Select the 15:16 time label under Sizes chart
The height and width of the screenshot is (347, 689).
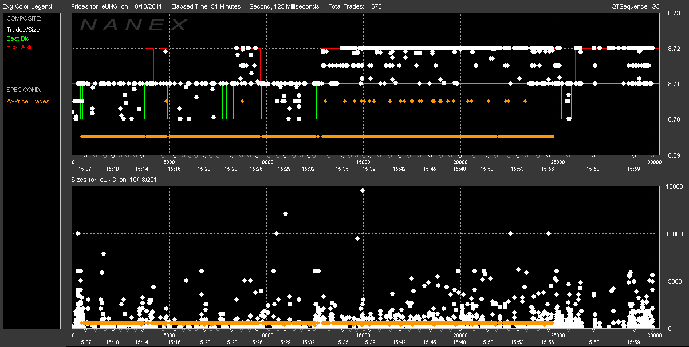point(175,342)
